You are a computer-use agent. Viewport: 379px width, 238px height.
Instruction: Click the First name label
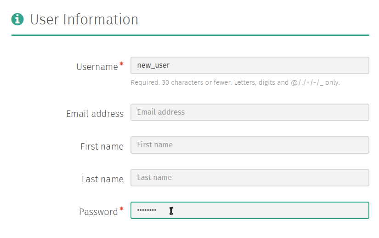[x=102, y=146]
